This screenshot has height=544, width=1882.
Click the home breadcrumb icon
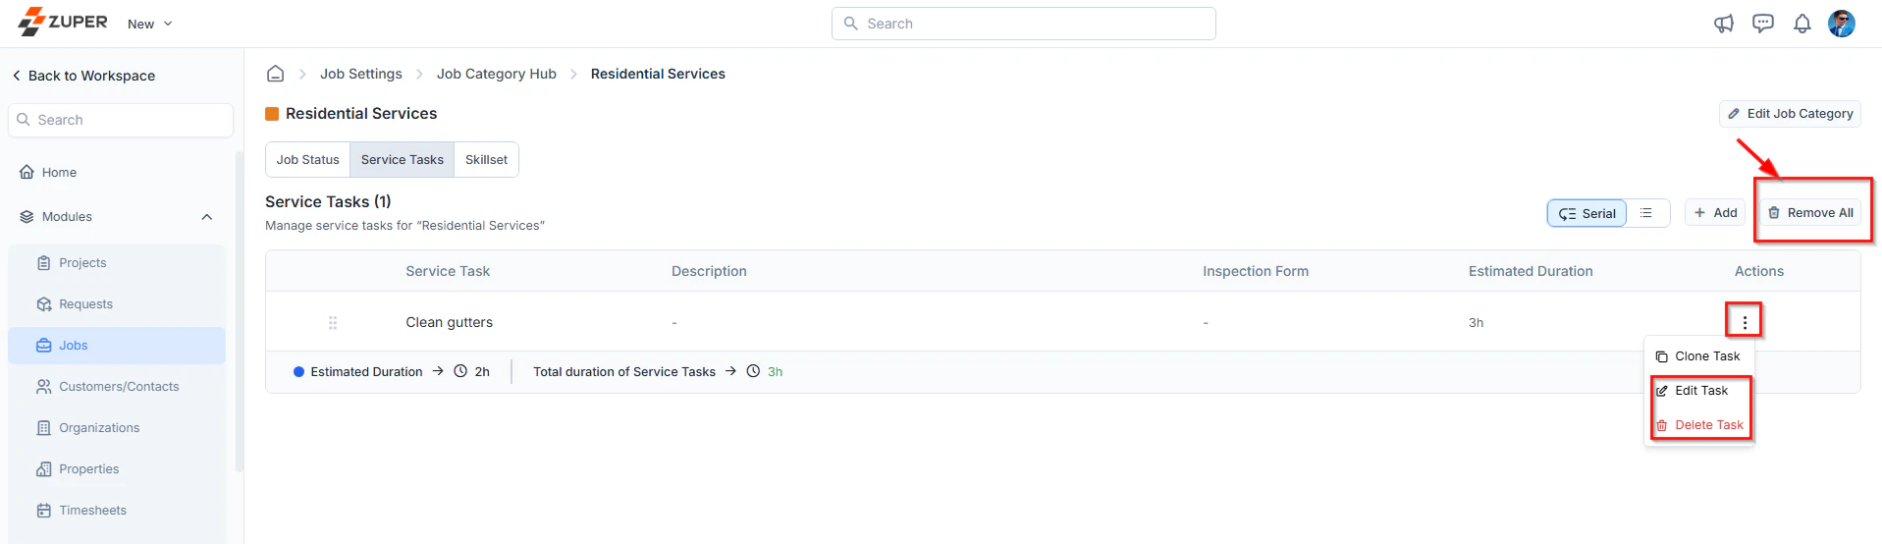[x=276, y=74]
